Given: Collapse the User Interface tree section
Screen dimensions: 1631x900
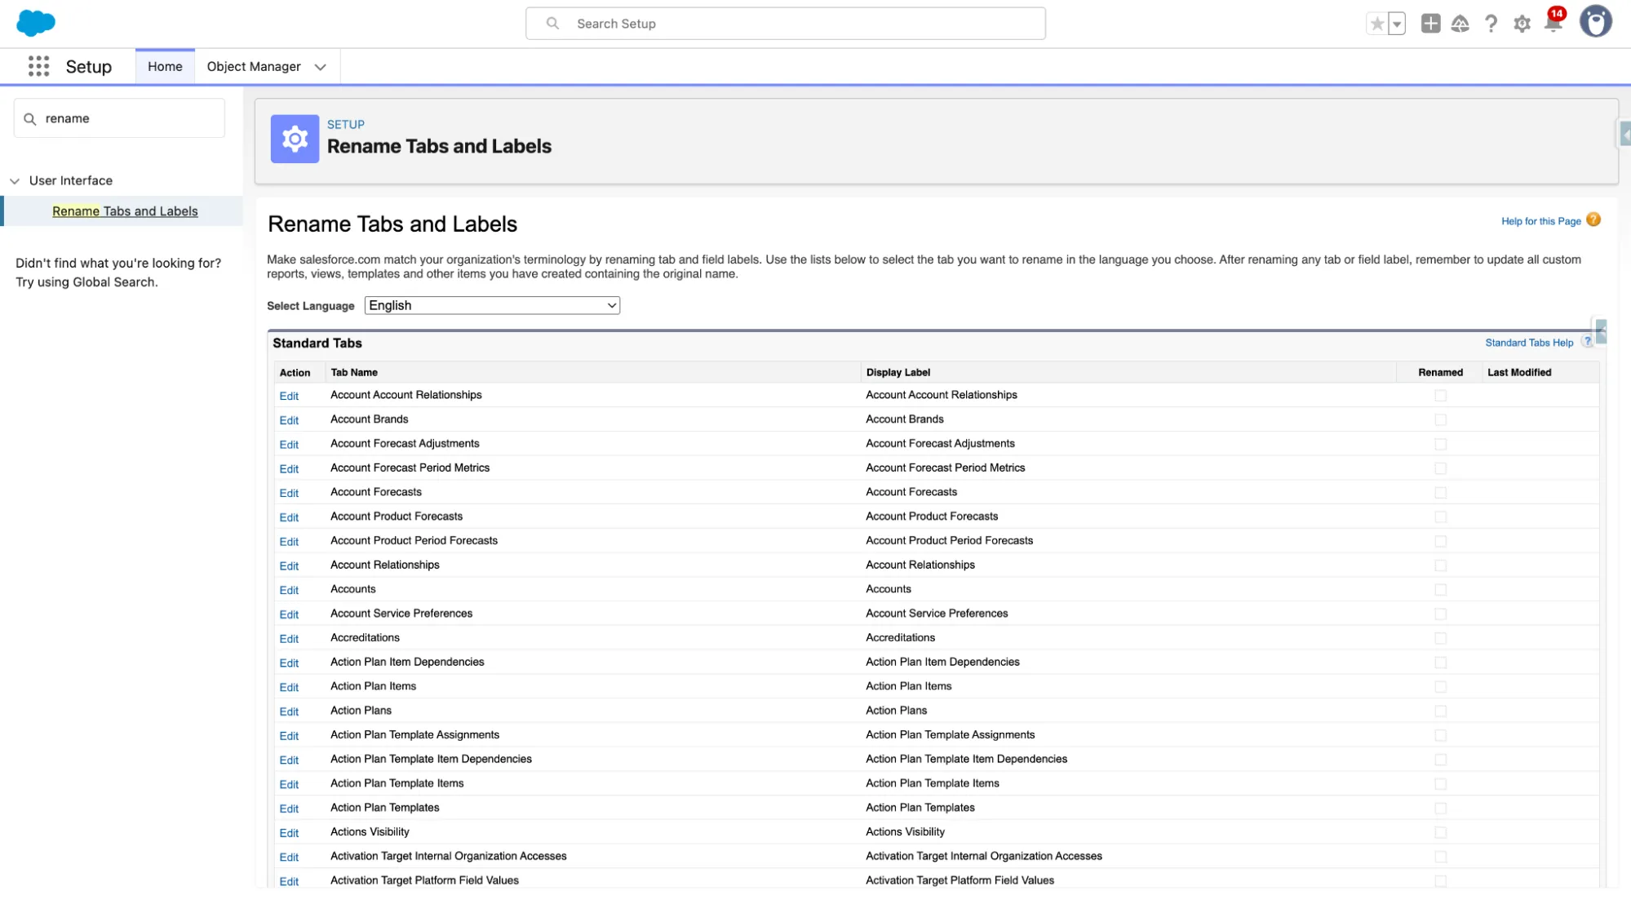Looking at the screenshot, I should tap(15, 181).
